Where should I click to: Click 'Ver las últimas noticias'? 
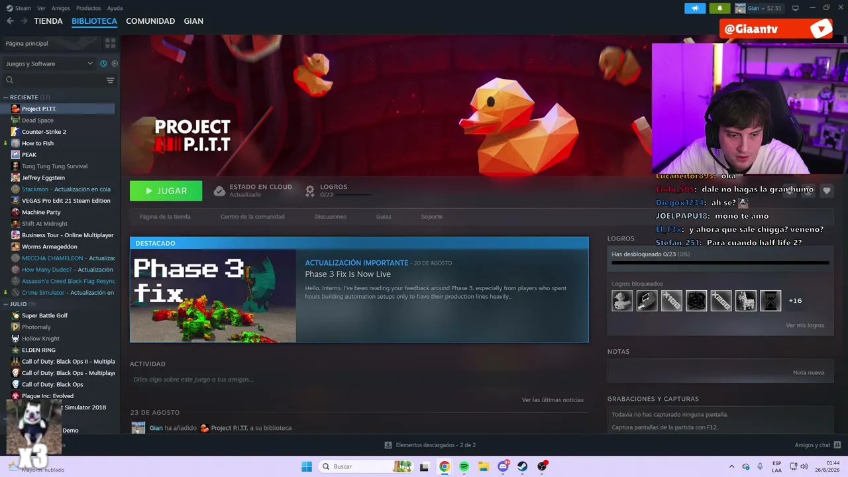553,400
